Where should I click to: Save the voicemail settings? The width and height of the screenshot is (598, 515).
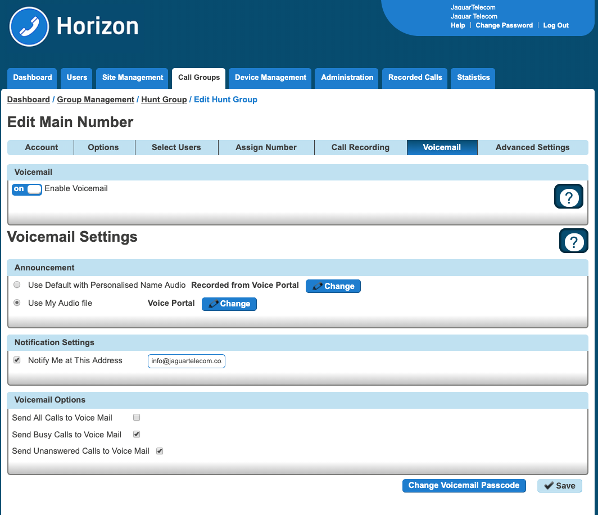[559, 486]
